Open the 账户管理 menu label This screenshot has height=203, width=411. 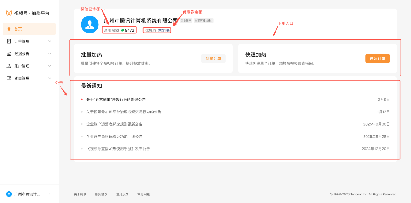coord(22,66)
